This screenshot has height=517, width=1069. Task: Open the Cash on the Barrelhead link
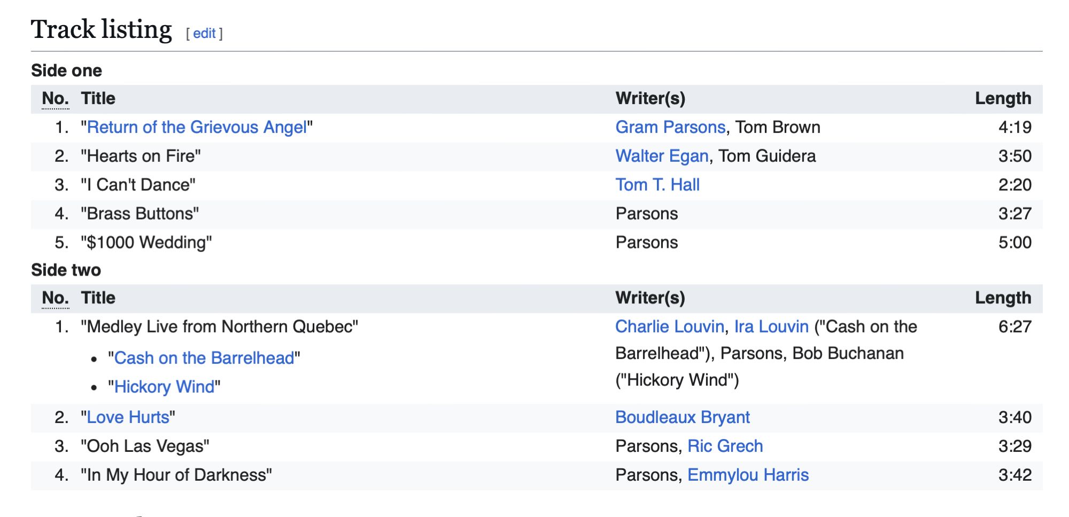click(x=204, y=358)
